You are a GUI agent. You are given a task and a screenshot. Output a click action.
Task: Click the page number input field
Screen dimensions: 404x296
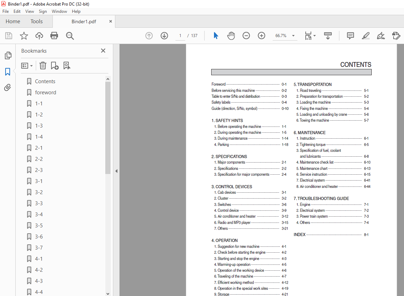(x=180, y=36)
